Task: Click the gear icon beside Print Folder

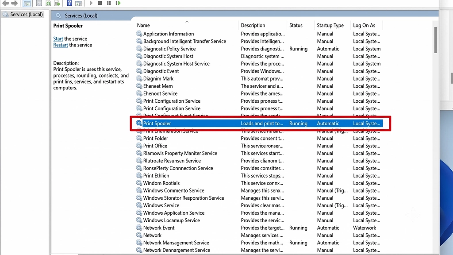Action: (139, 138)
